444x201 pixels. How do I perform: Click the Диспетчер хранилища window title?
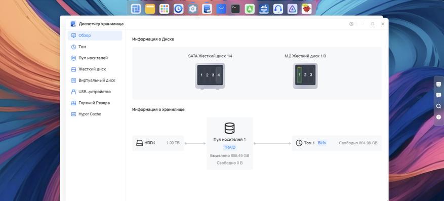tap(101, 24)
